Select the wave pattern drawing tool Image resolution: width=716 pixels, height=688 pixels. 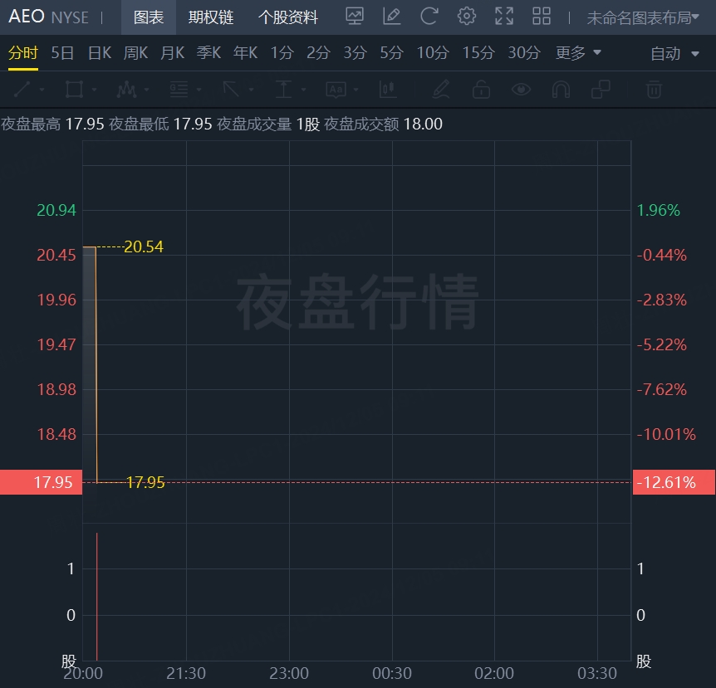[x=126, y=90]
